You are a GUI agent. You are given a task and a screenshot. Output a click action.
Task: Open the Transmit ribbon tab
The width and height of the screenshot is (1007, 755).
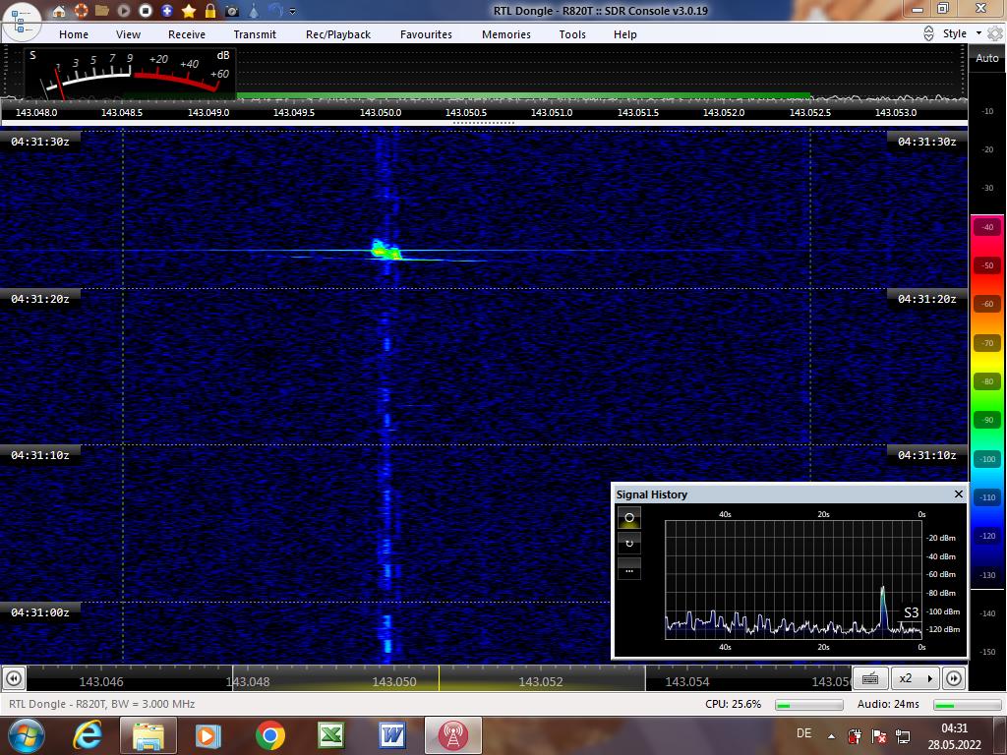255,34
